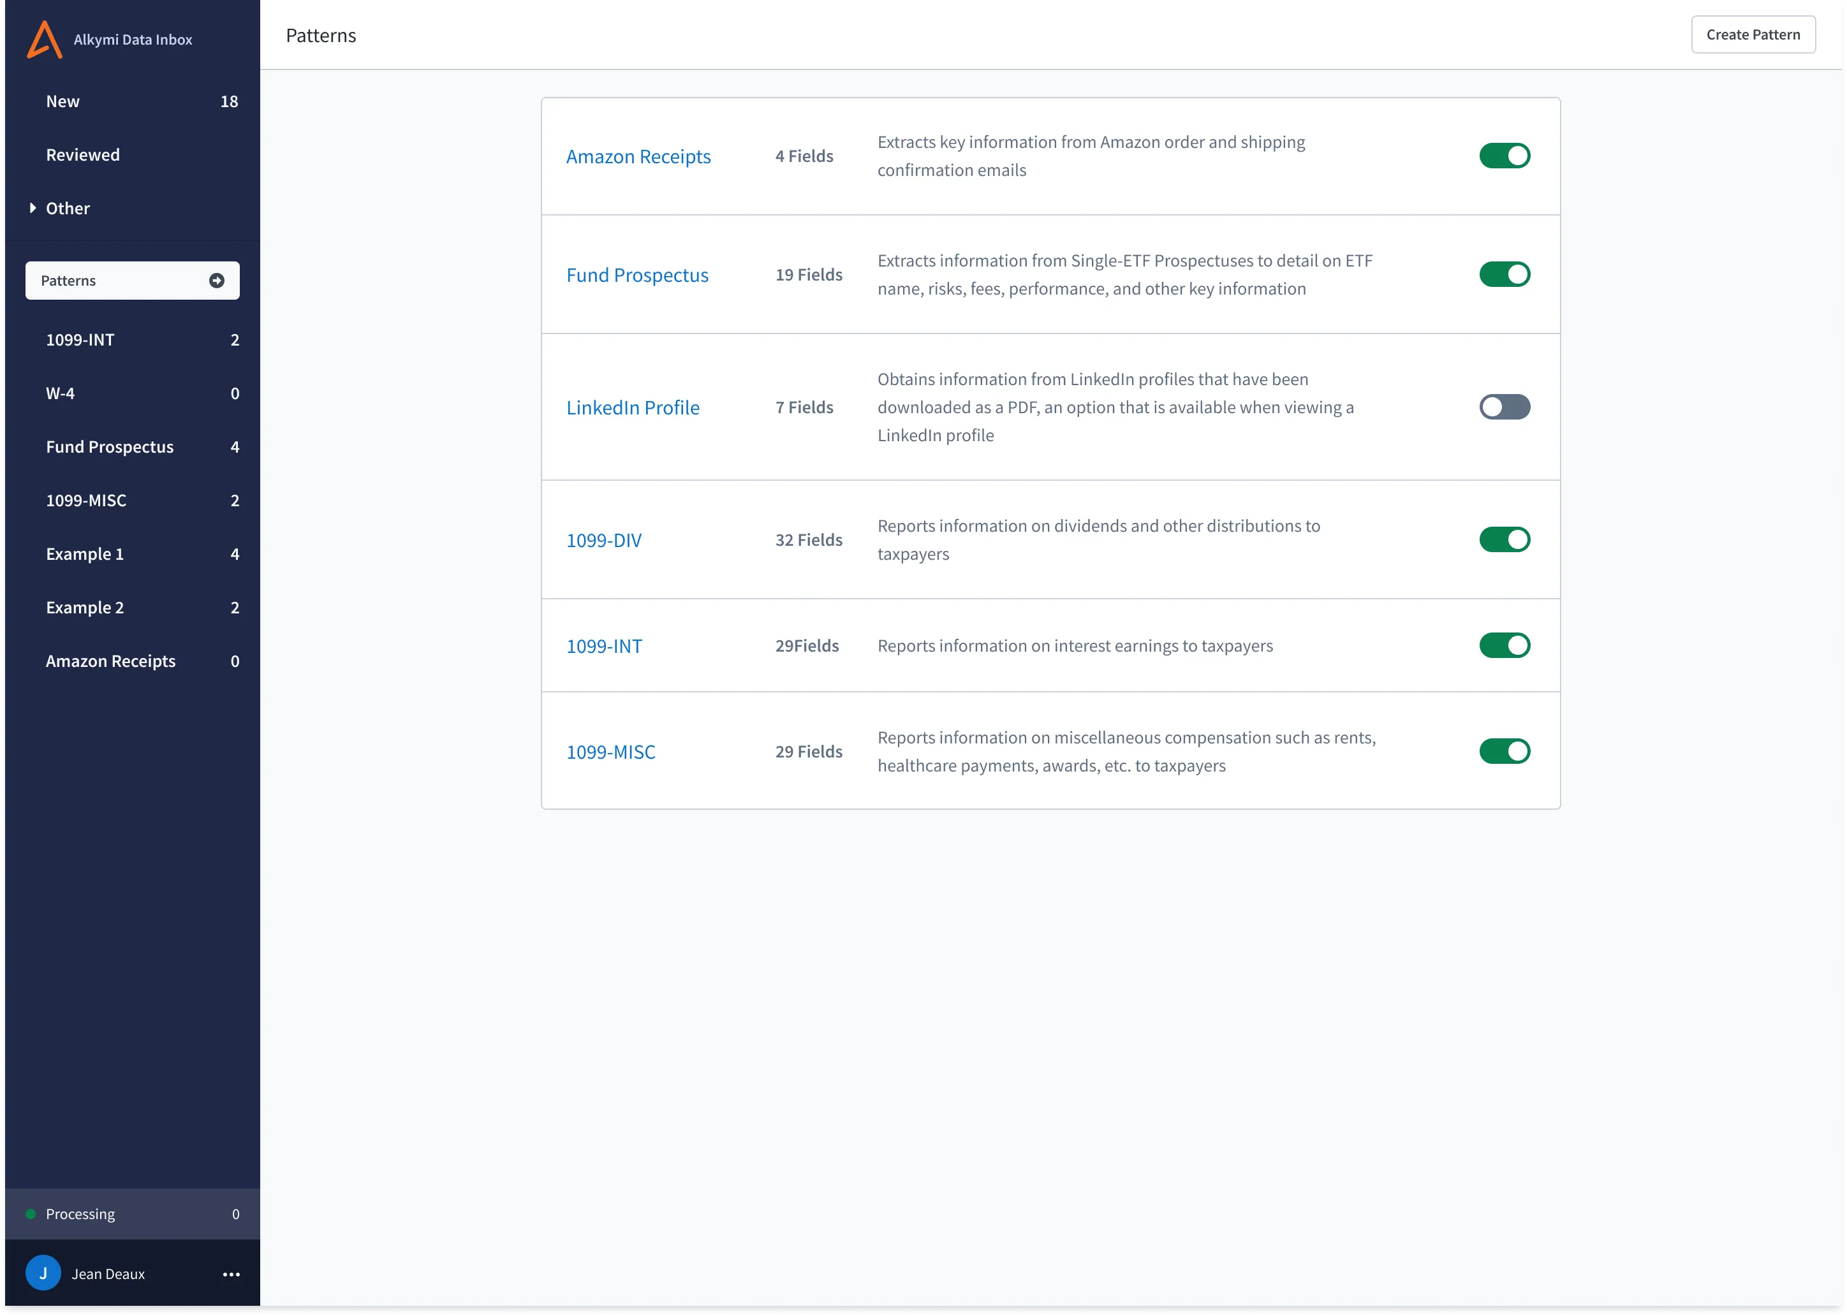Click the '4 Fields' text

pyautogui.click(x=804, y=156)
